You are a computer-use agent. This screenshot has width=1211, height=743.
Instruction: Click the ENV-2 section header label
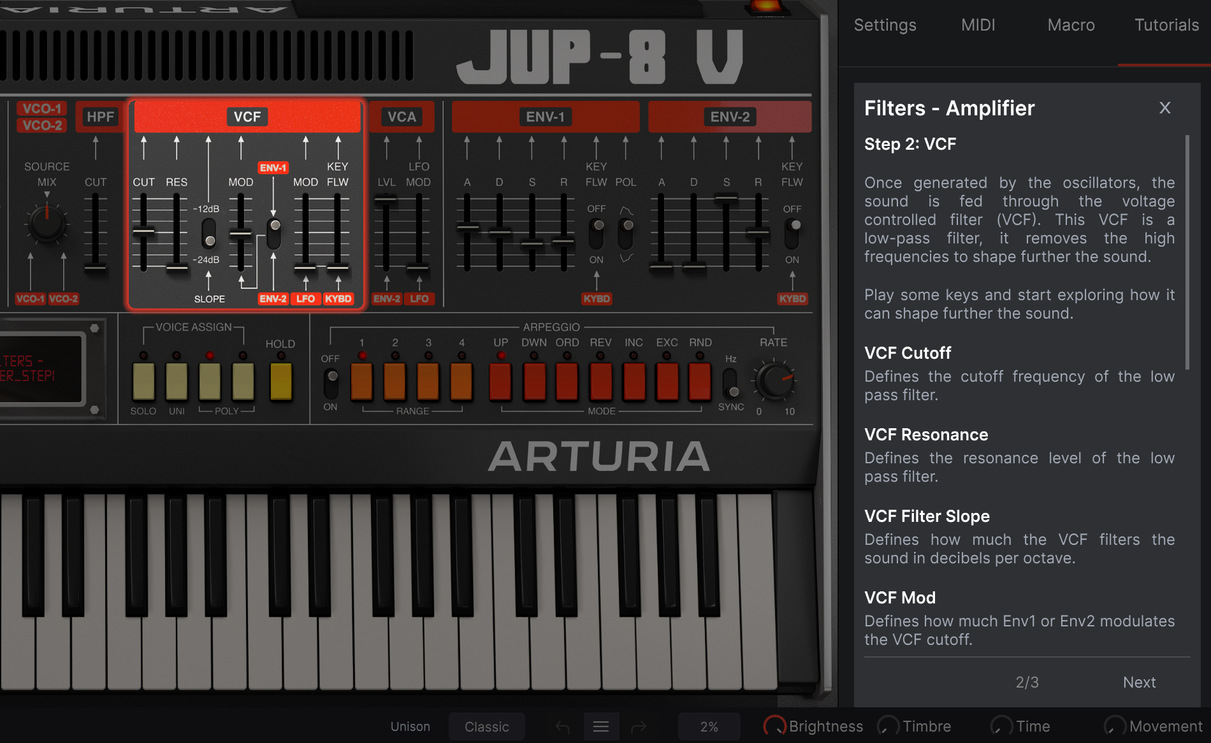click(730, 117)
